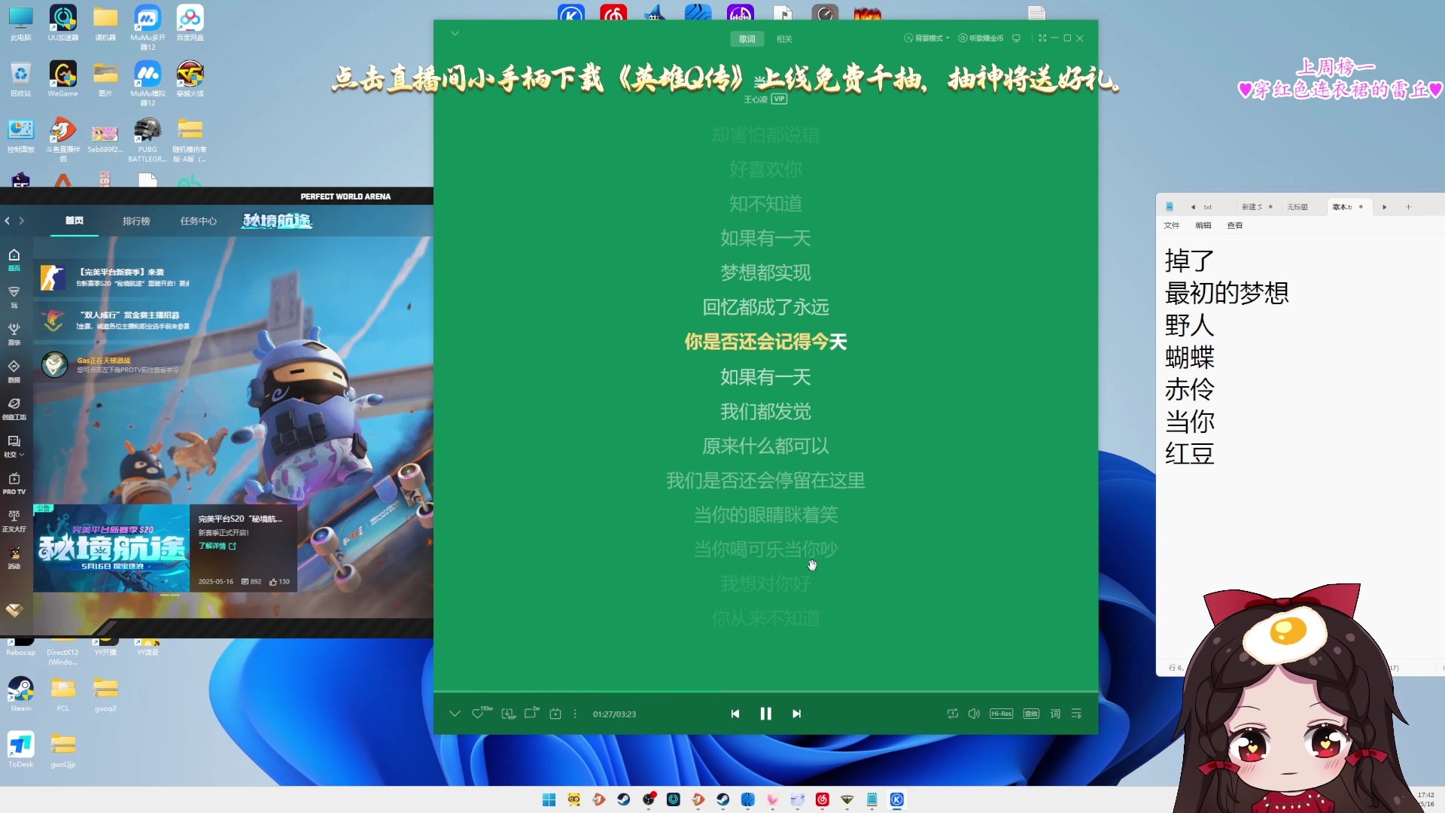Open the UU加速器 desktop shortcut
Image resolution: width=1445 pixels, height=813 pixels.
coord(63,23)
